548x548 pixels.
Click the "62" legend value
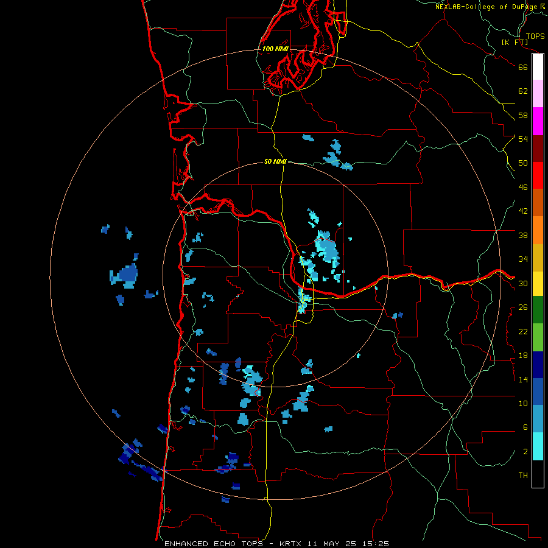click(523, 91)
